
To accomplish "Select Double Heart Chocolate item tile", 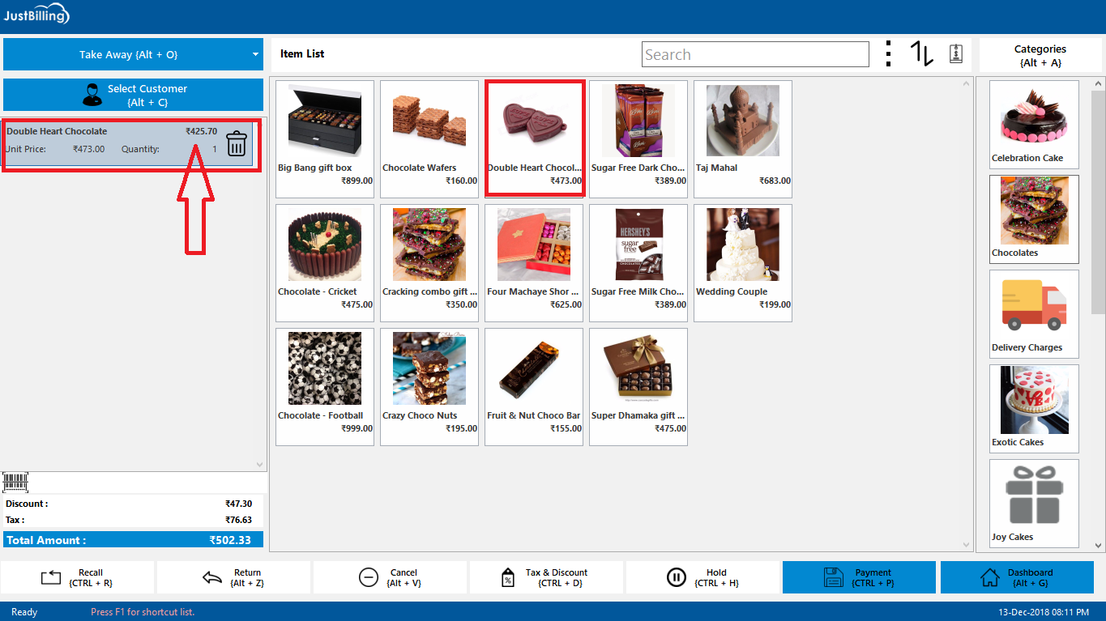I will [x=534, y=138].
